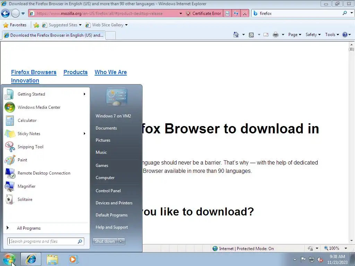This screenshot has height=266, width=355.
Task: Click the network tray icon
Action: 312,259
